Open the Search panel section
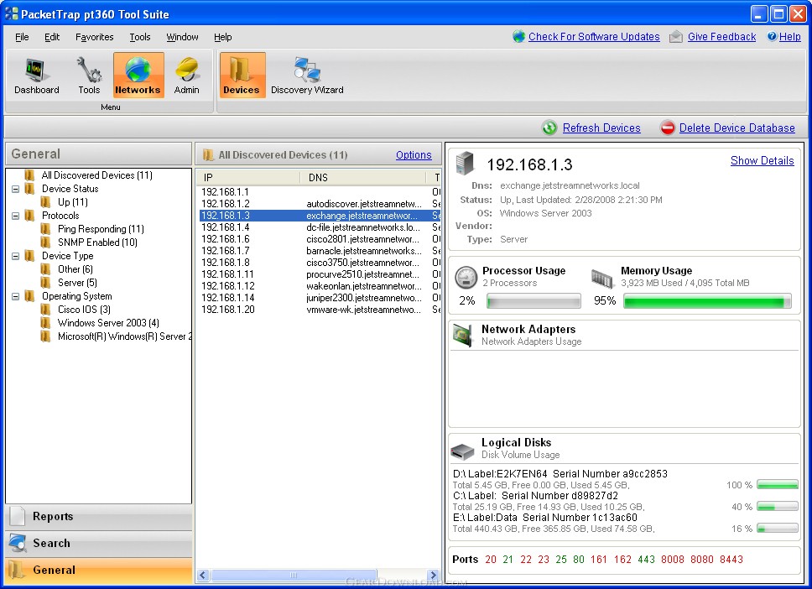 tap(98, 543)
